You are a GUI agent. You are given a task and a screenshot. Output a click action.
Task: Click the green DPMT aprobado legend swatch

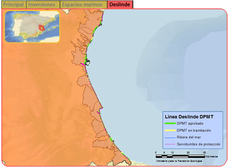(170, 123)
